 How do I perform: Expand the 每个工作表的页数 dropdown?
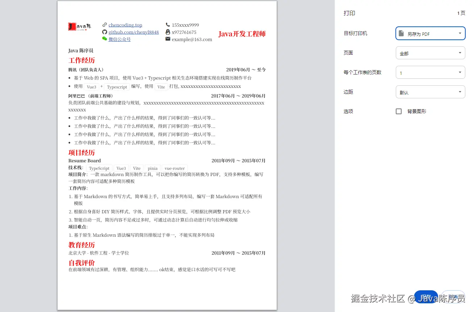[431, 72]
